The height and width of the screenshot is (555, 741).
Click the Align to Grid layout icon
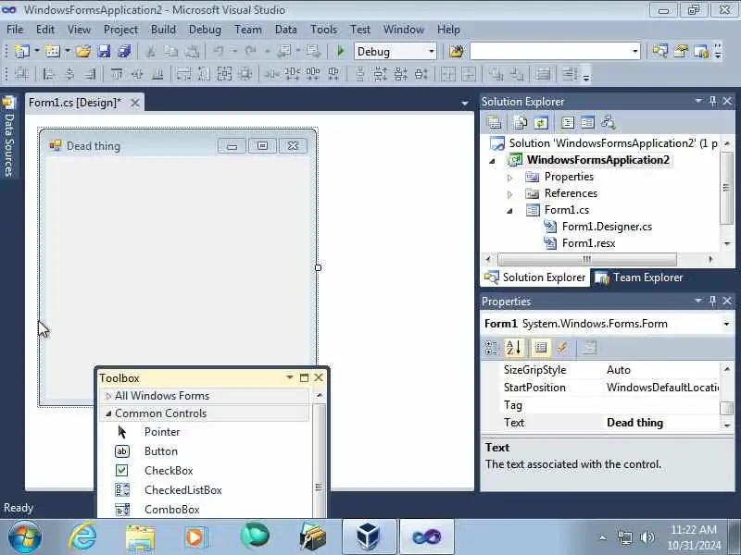pyautogui.click(x=21, y=74)
